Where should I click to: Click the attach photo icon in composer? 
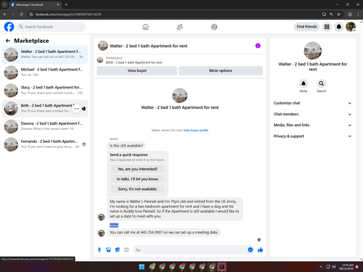108,250
